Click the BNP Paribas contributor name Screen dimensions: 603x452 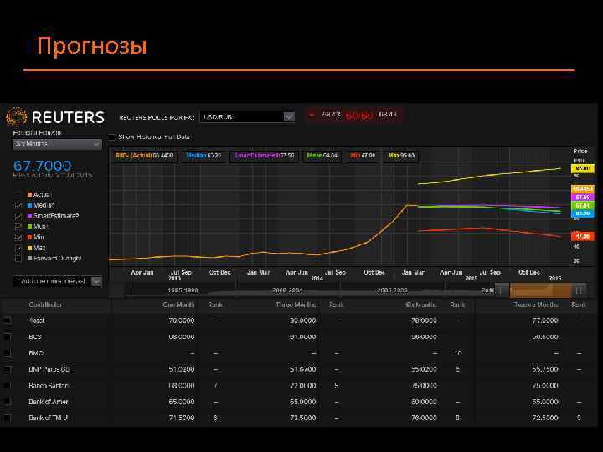click(49, 369)
